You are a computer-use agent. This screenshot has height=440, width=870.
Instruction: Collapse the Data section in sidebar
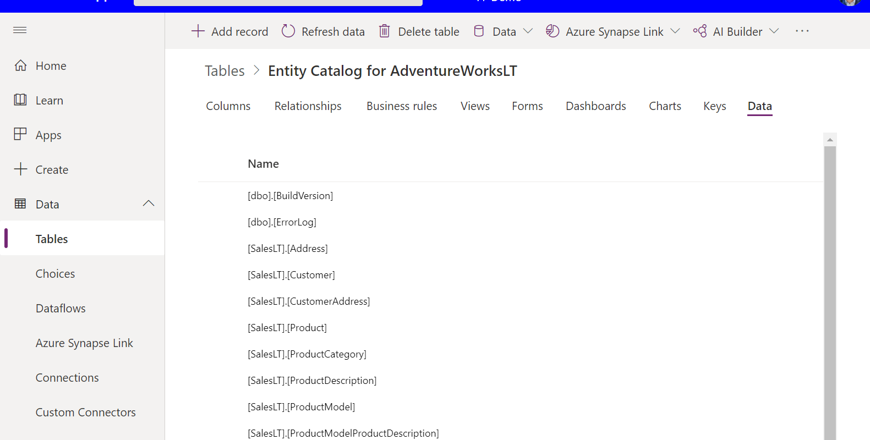(149, 204)
